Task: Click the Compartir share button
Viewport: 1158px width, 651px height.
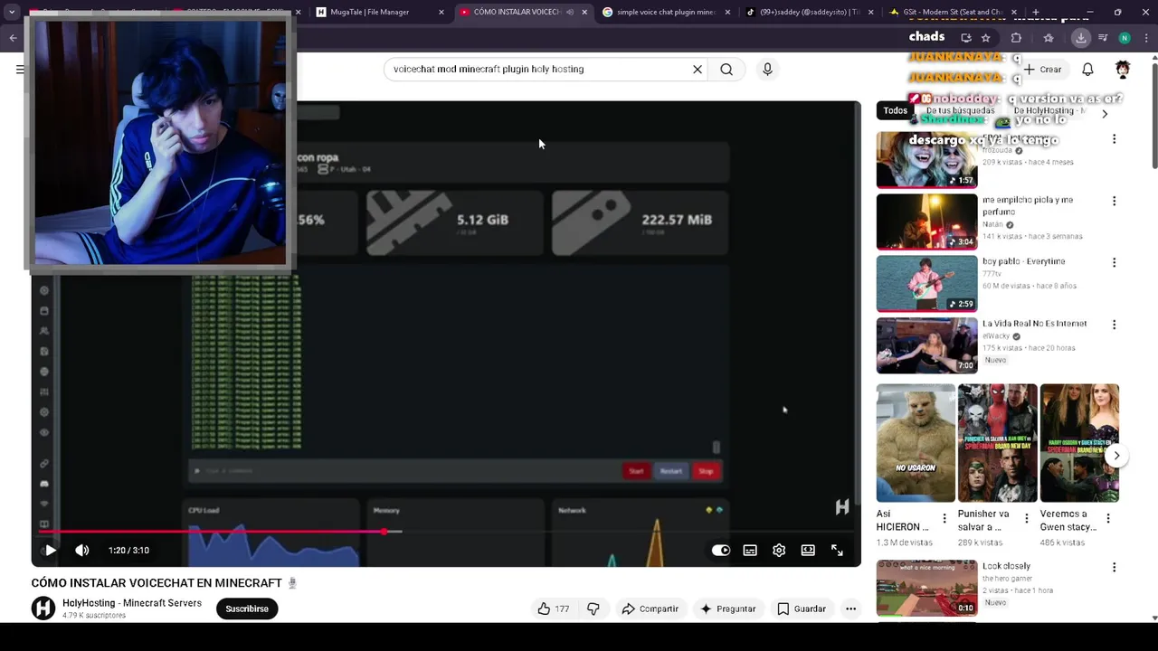Action: point(650,609)
